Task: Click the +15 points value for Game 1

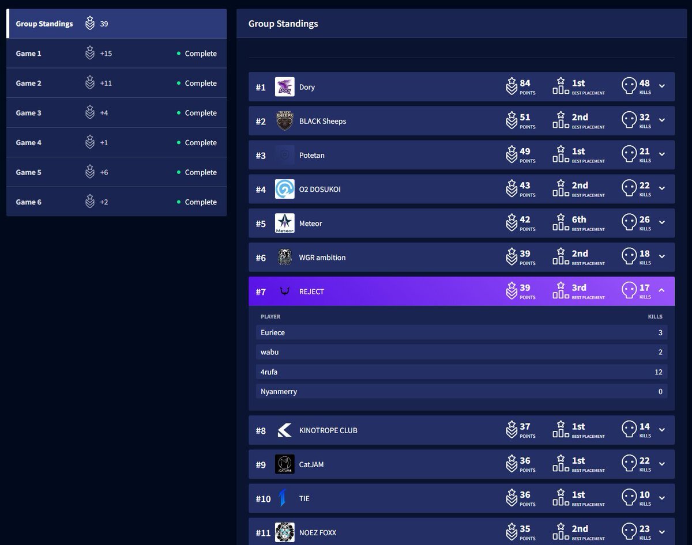Action: [106, 54]
